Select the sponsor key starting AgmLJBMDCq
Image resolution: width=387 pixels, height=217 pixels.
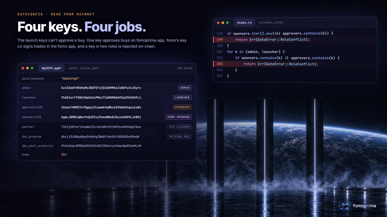tap(101, 117)
